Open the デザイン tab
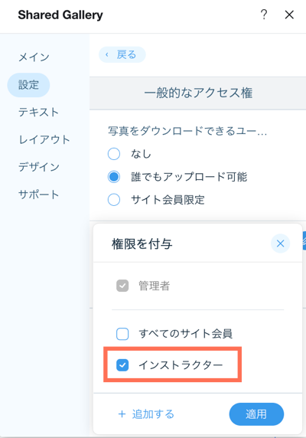Image resolution: width=306 pixels, height=438 pixels. (39, 167)
